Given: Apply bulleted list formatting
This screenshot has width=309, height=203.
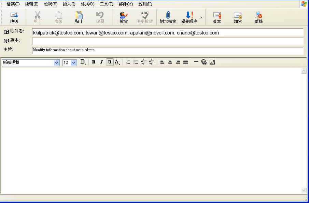Looking at the screenshot, I should pyautogui.click(x=136, y=62).
